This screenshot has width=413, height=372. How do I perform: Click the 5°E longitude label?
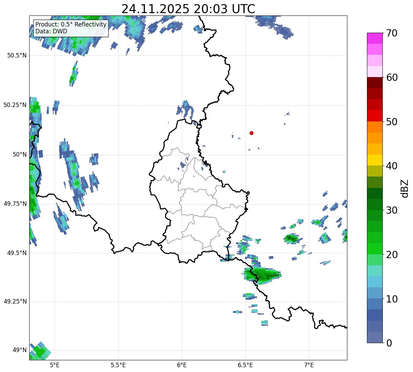click(55, 365)
